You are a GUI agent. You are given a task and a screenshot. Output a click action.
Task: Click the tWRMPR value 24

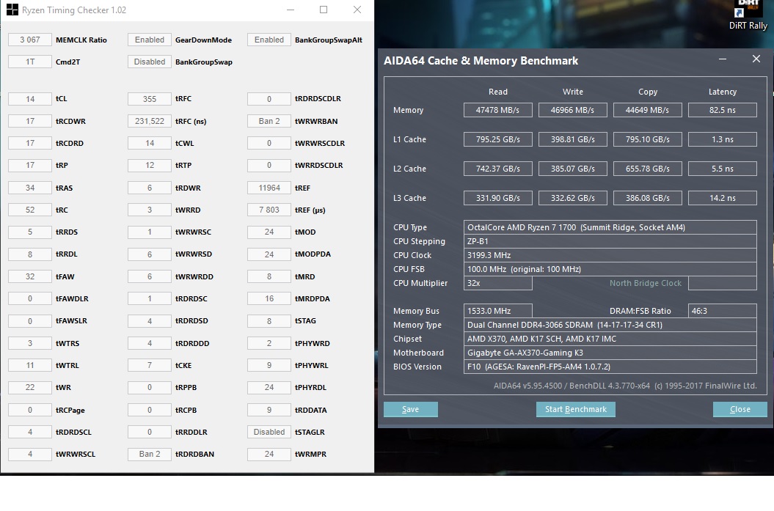tap(269, 454)
